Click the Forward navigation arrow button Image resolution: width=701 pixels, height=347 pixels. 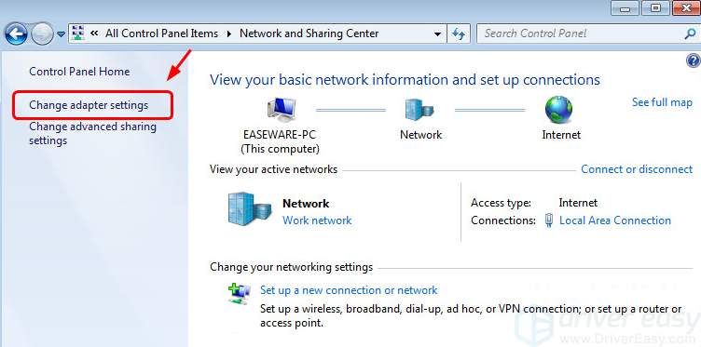tap(43, 33)
